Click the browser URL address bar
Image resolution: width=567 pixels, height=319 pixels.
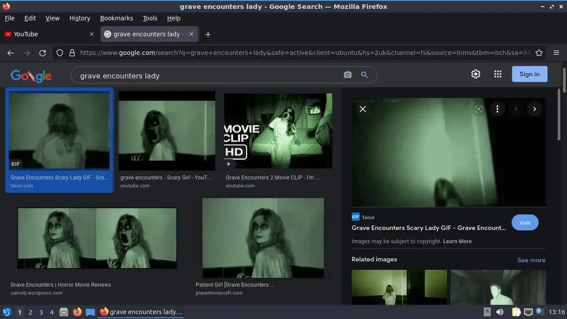306,53
